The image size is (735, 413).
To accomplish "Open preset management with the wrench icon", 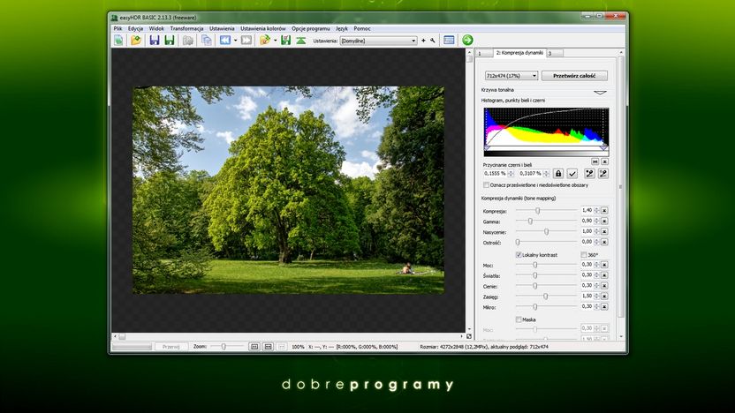I will (x=433, y=41).
